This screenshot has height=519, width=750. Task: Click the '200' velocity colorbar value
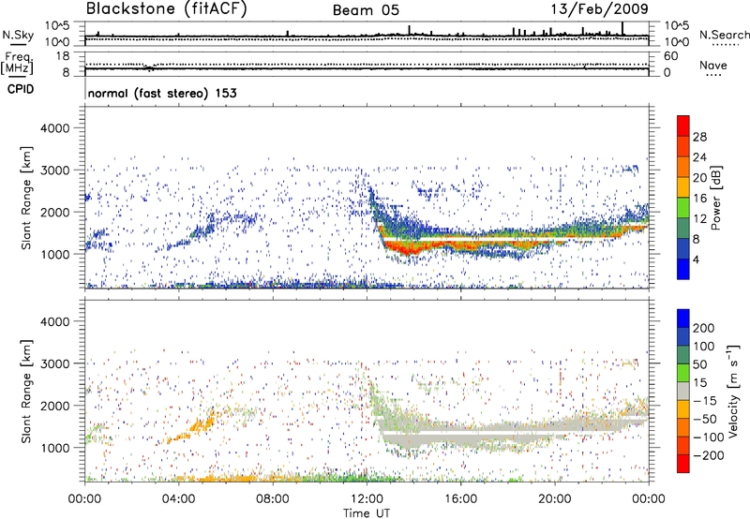click(x=704, y=328)
